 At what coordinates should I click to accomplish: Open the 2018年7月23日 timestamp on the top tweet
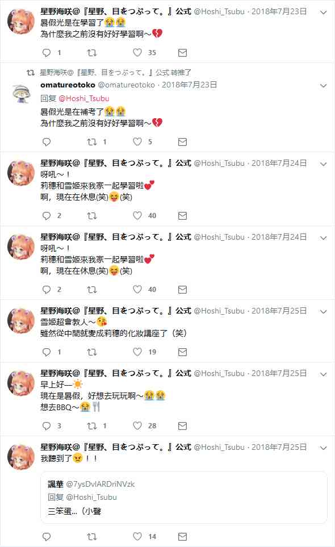pyautogui.click(x=279, y=11)
